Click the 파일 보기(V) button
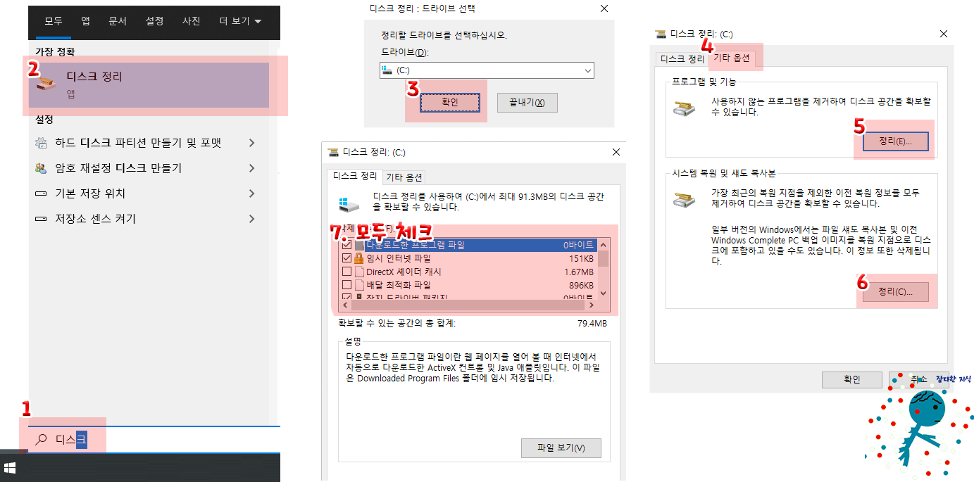The width and height of the screenshot is (974, 482). click(x=561, y=448)
